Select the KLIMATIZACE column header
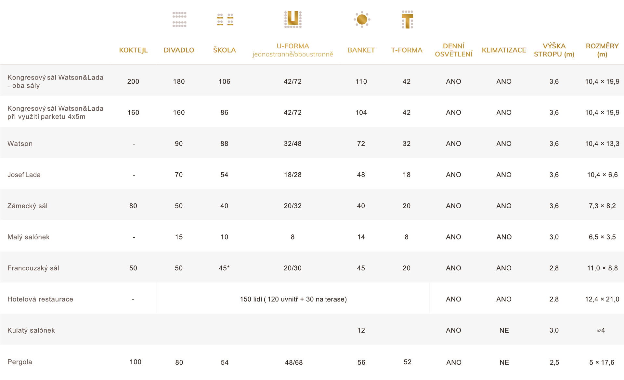Screen dimensions: 624x380 pyautogui.click(x=504, y=50)
